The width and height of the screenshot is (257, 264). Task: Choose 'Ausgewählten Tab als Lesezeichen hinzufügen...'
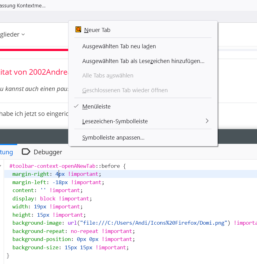143,61
